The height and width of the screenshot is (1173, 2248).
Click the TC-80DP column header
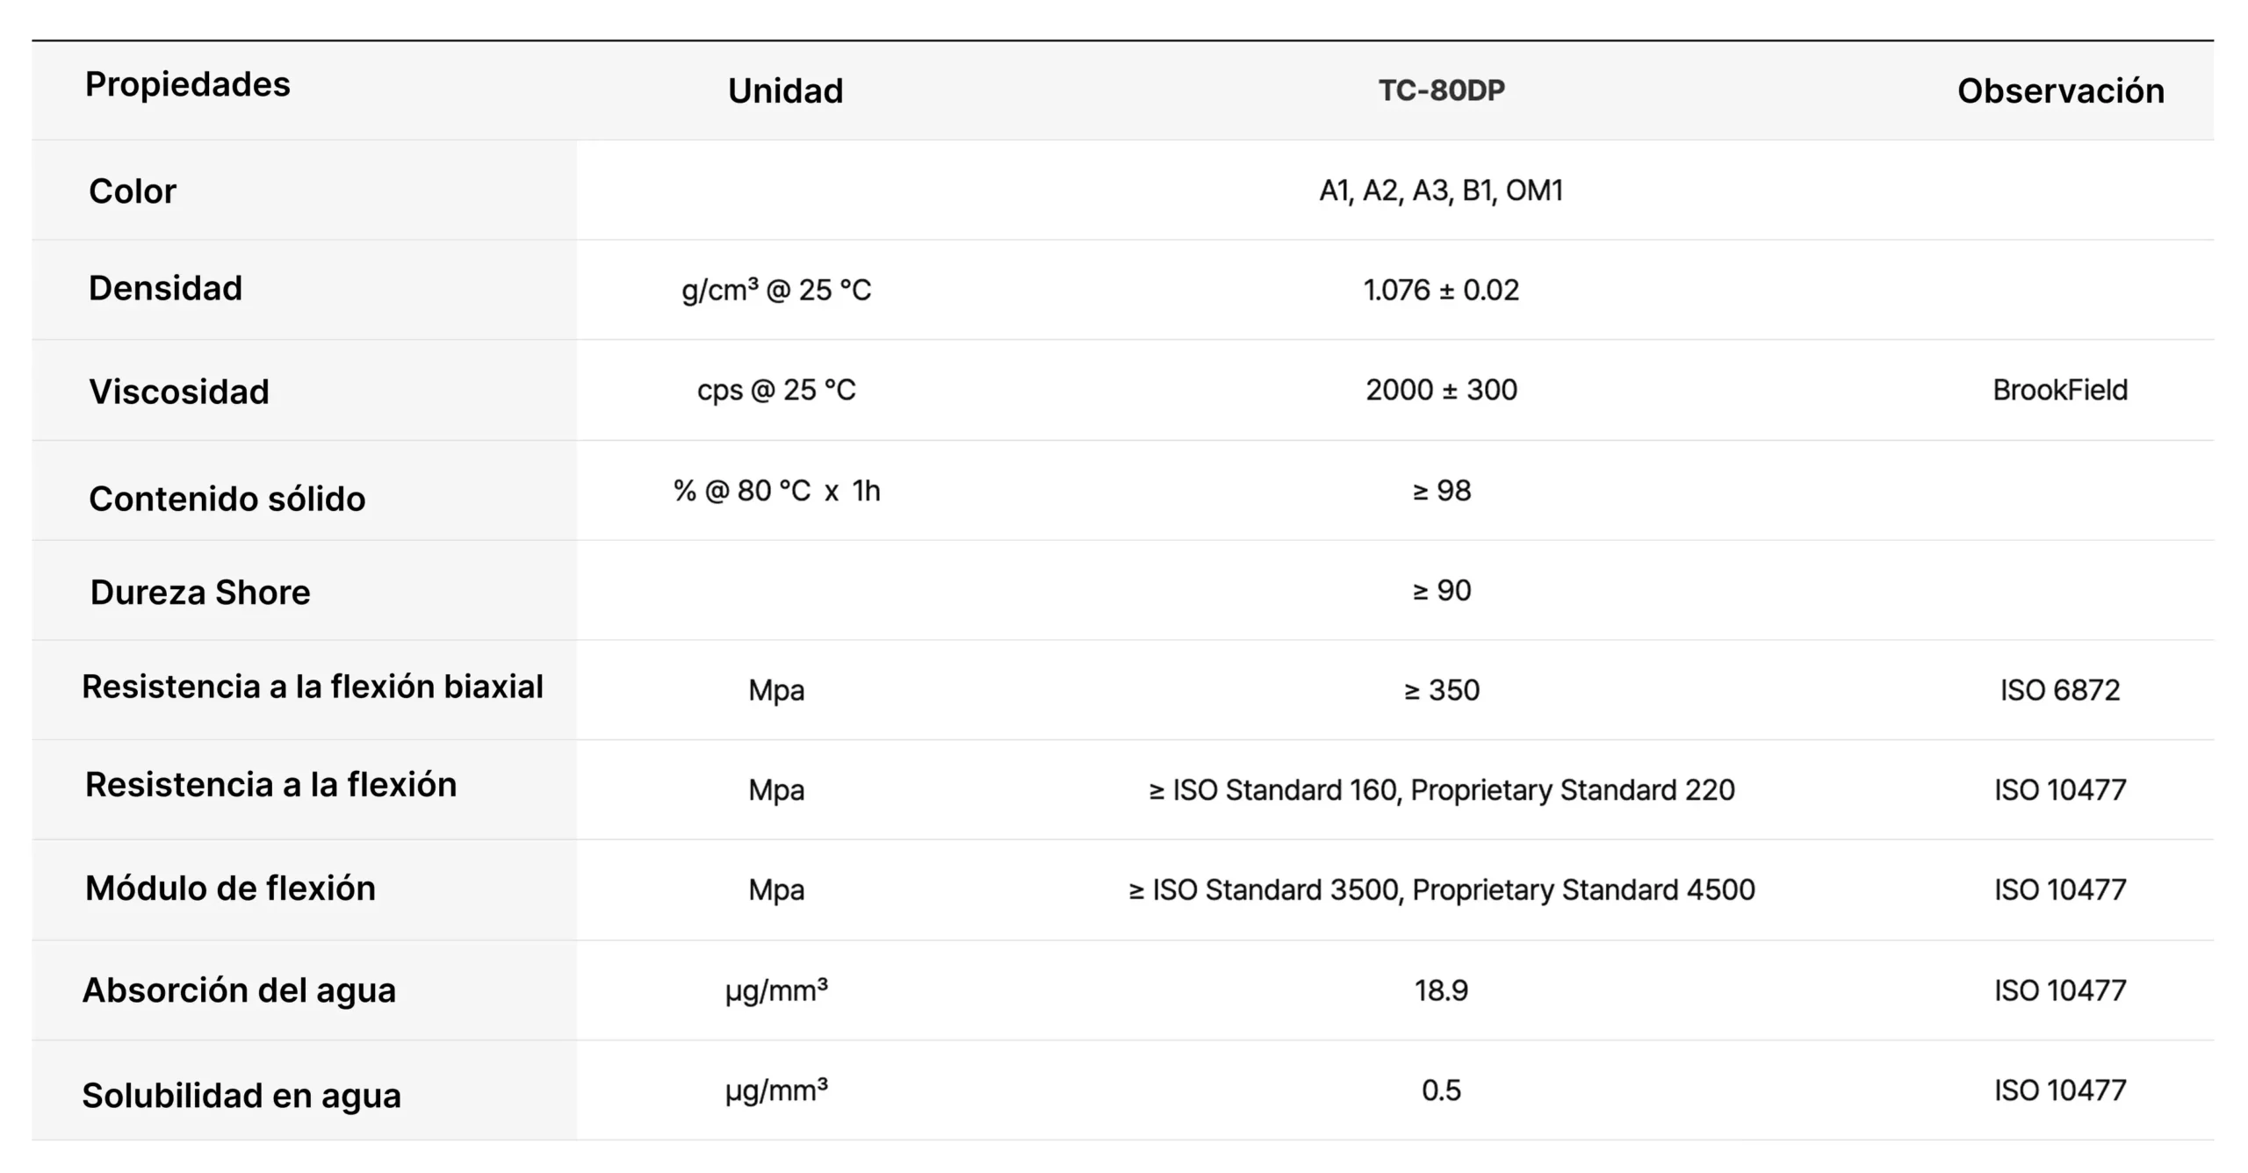tap(1441, 90)
